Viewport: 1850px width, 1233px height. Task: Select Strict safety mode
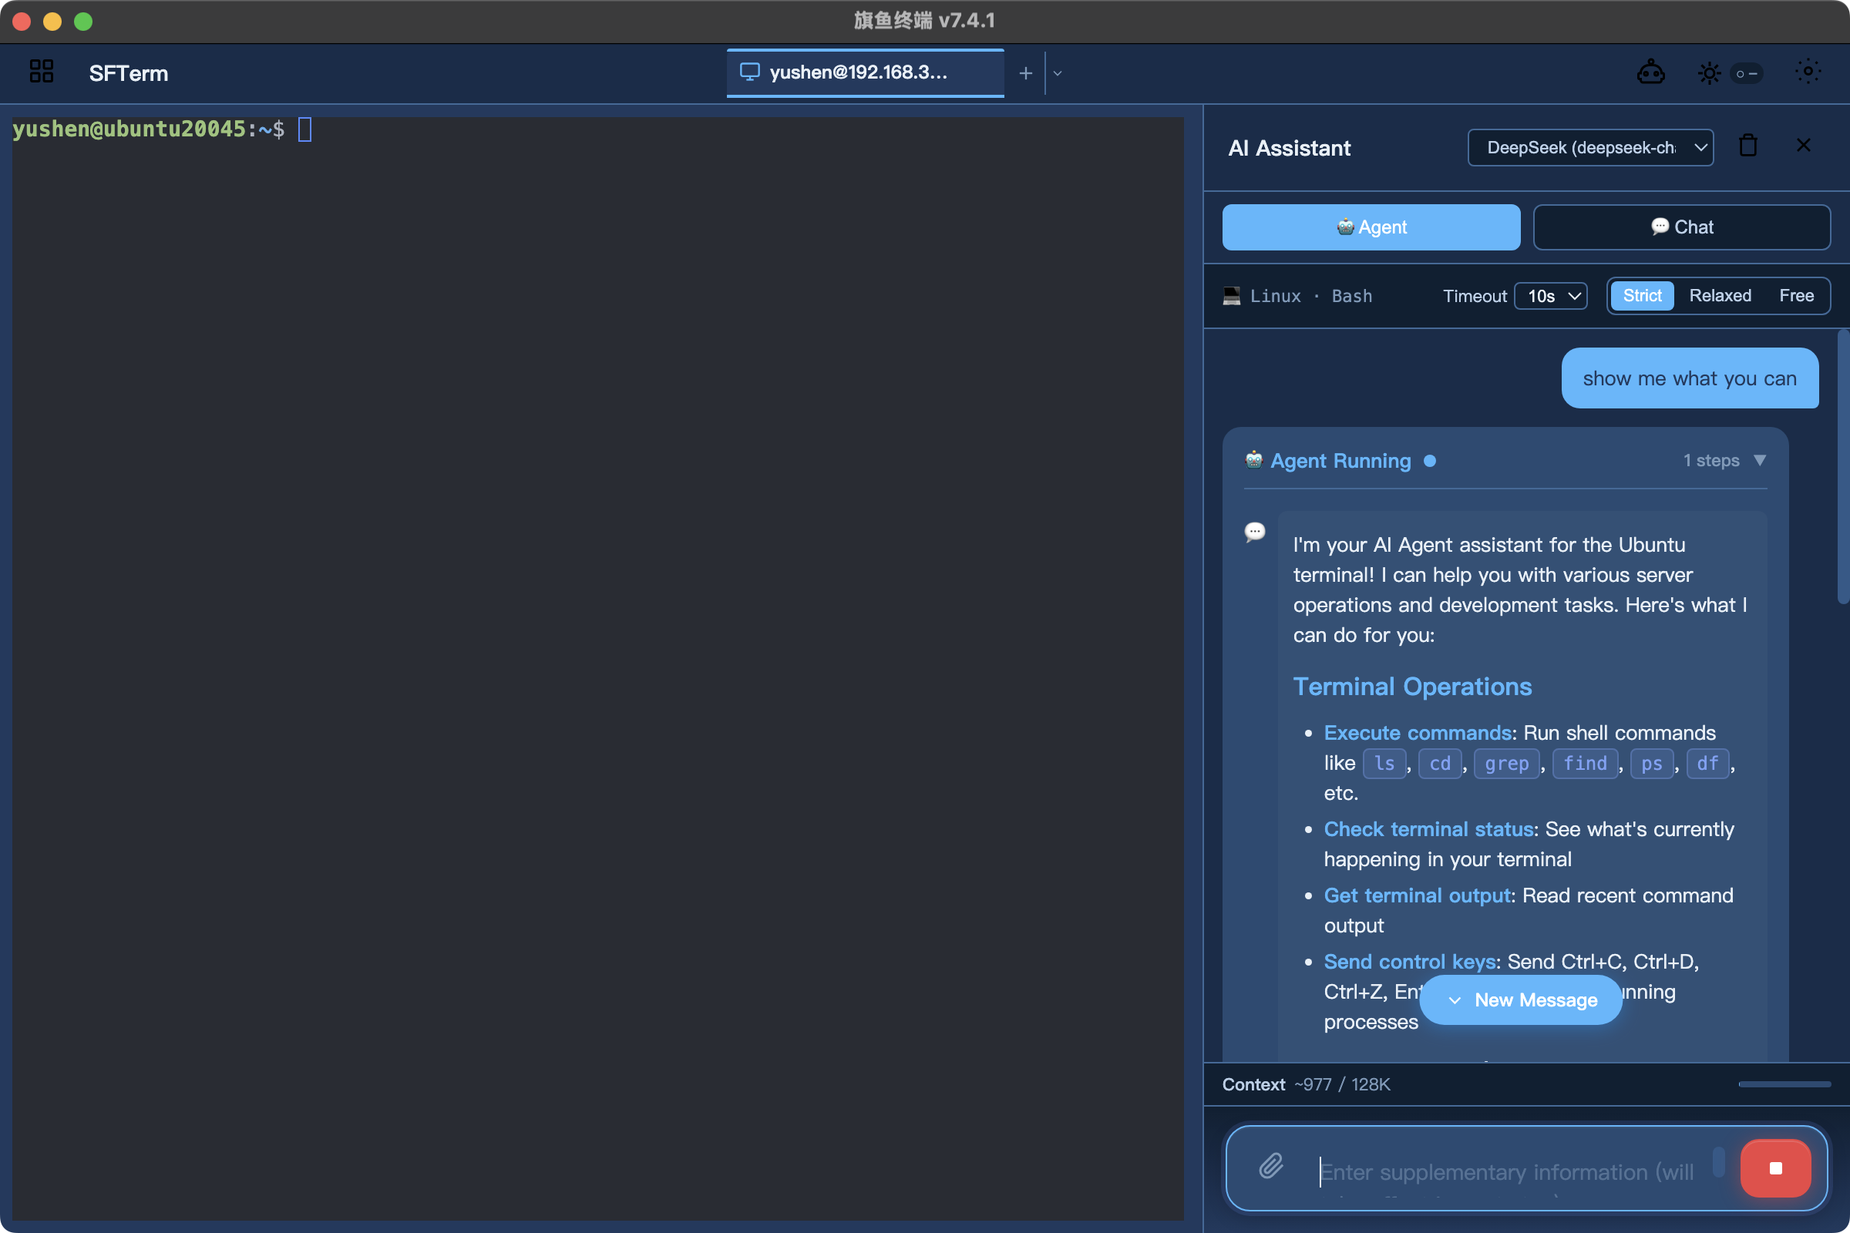[1642, 296]
